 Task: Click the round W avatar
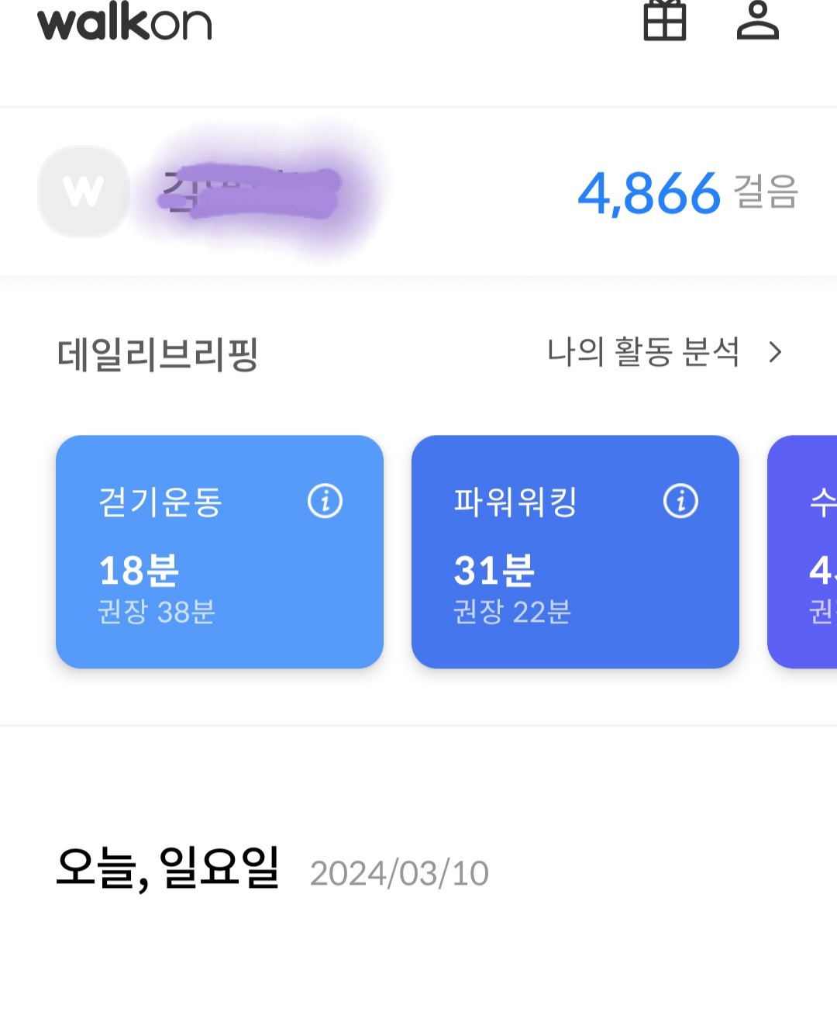coord(84,192)
